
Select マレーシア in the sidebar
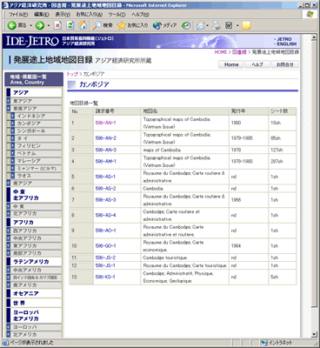point(36,161)
